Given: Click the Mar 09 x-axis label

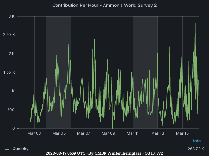Looking at the screenshot, I should pyautogui.click(x=108, y=133).
